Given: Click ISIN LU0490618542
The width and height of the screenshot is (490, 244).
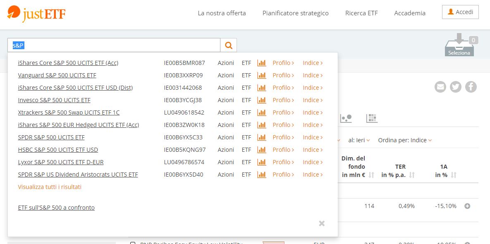Looking at the screenshot, I should pos(184,112).
